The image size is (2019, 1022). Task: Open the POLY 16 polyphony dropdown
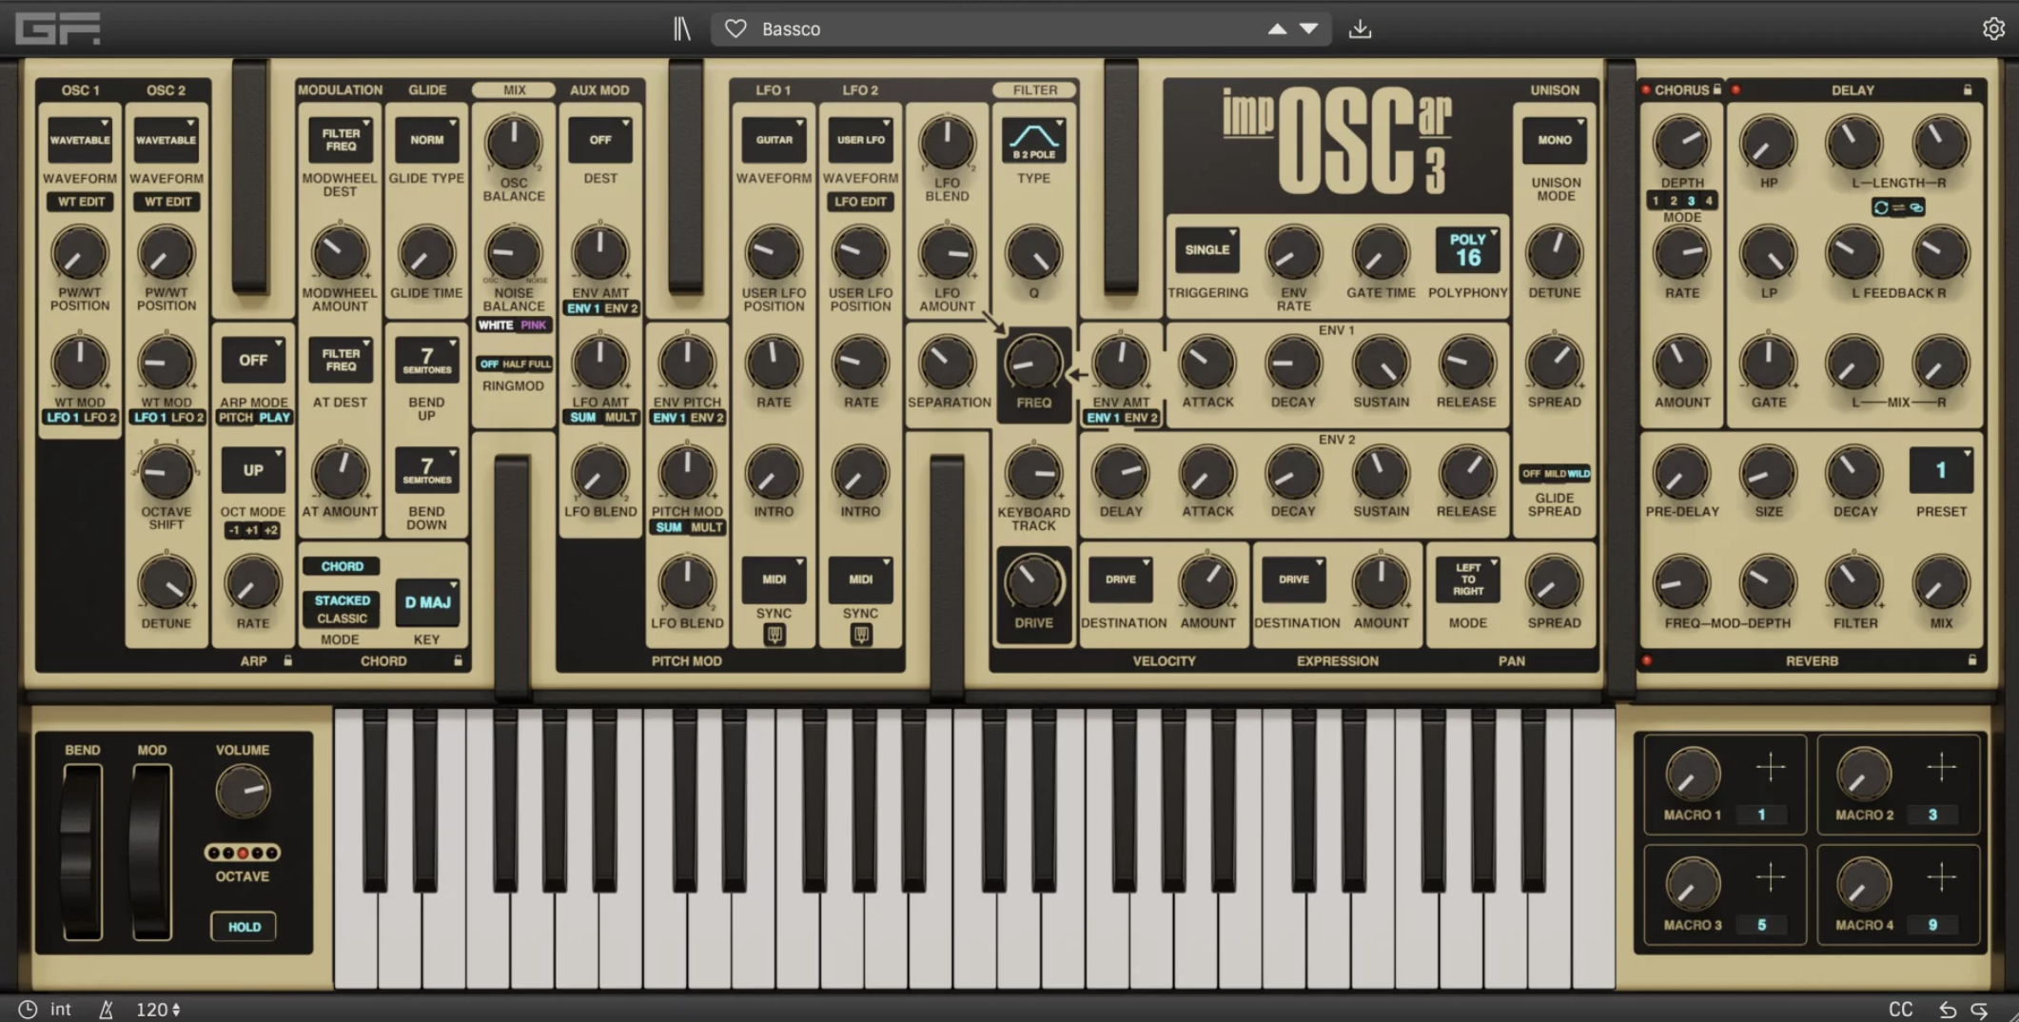(x=1466, y=248)
